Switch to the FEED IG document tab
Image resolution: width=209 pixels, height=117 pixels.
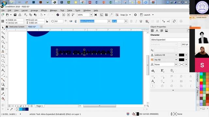click(32, 27)
